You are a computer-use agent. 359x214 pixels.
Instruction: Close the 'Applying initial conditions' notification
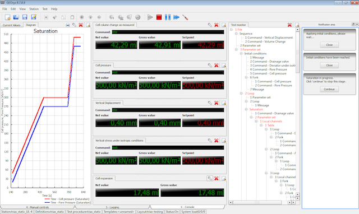[329, 45]
